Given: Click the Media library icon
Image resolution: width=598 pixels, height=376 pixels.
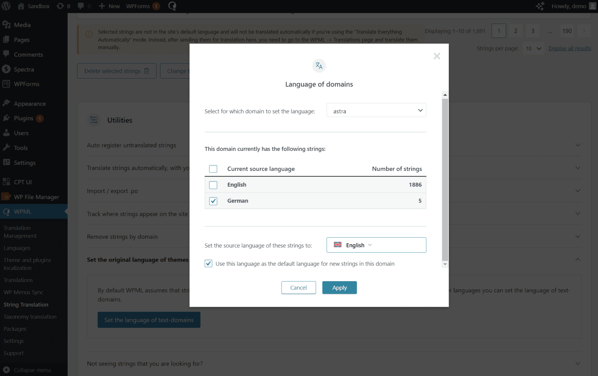Looking at the screenshot, I should coord(7,24).
